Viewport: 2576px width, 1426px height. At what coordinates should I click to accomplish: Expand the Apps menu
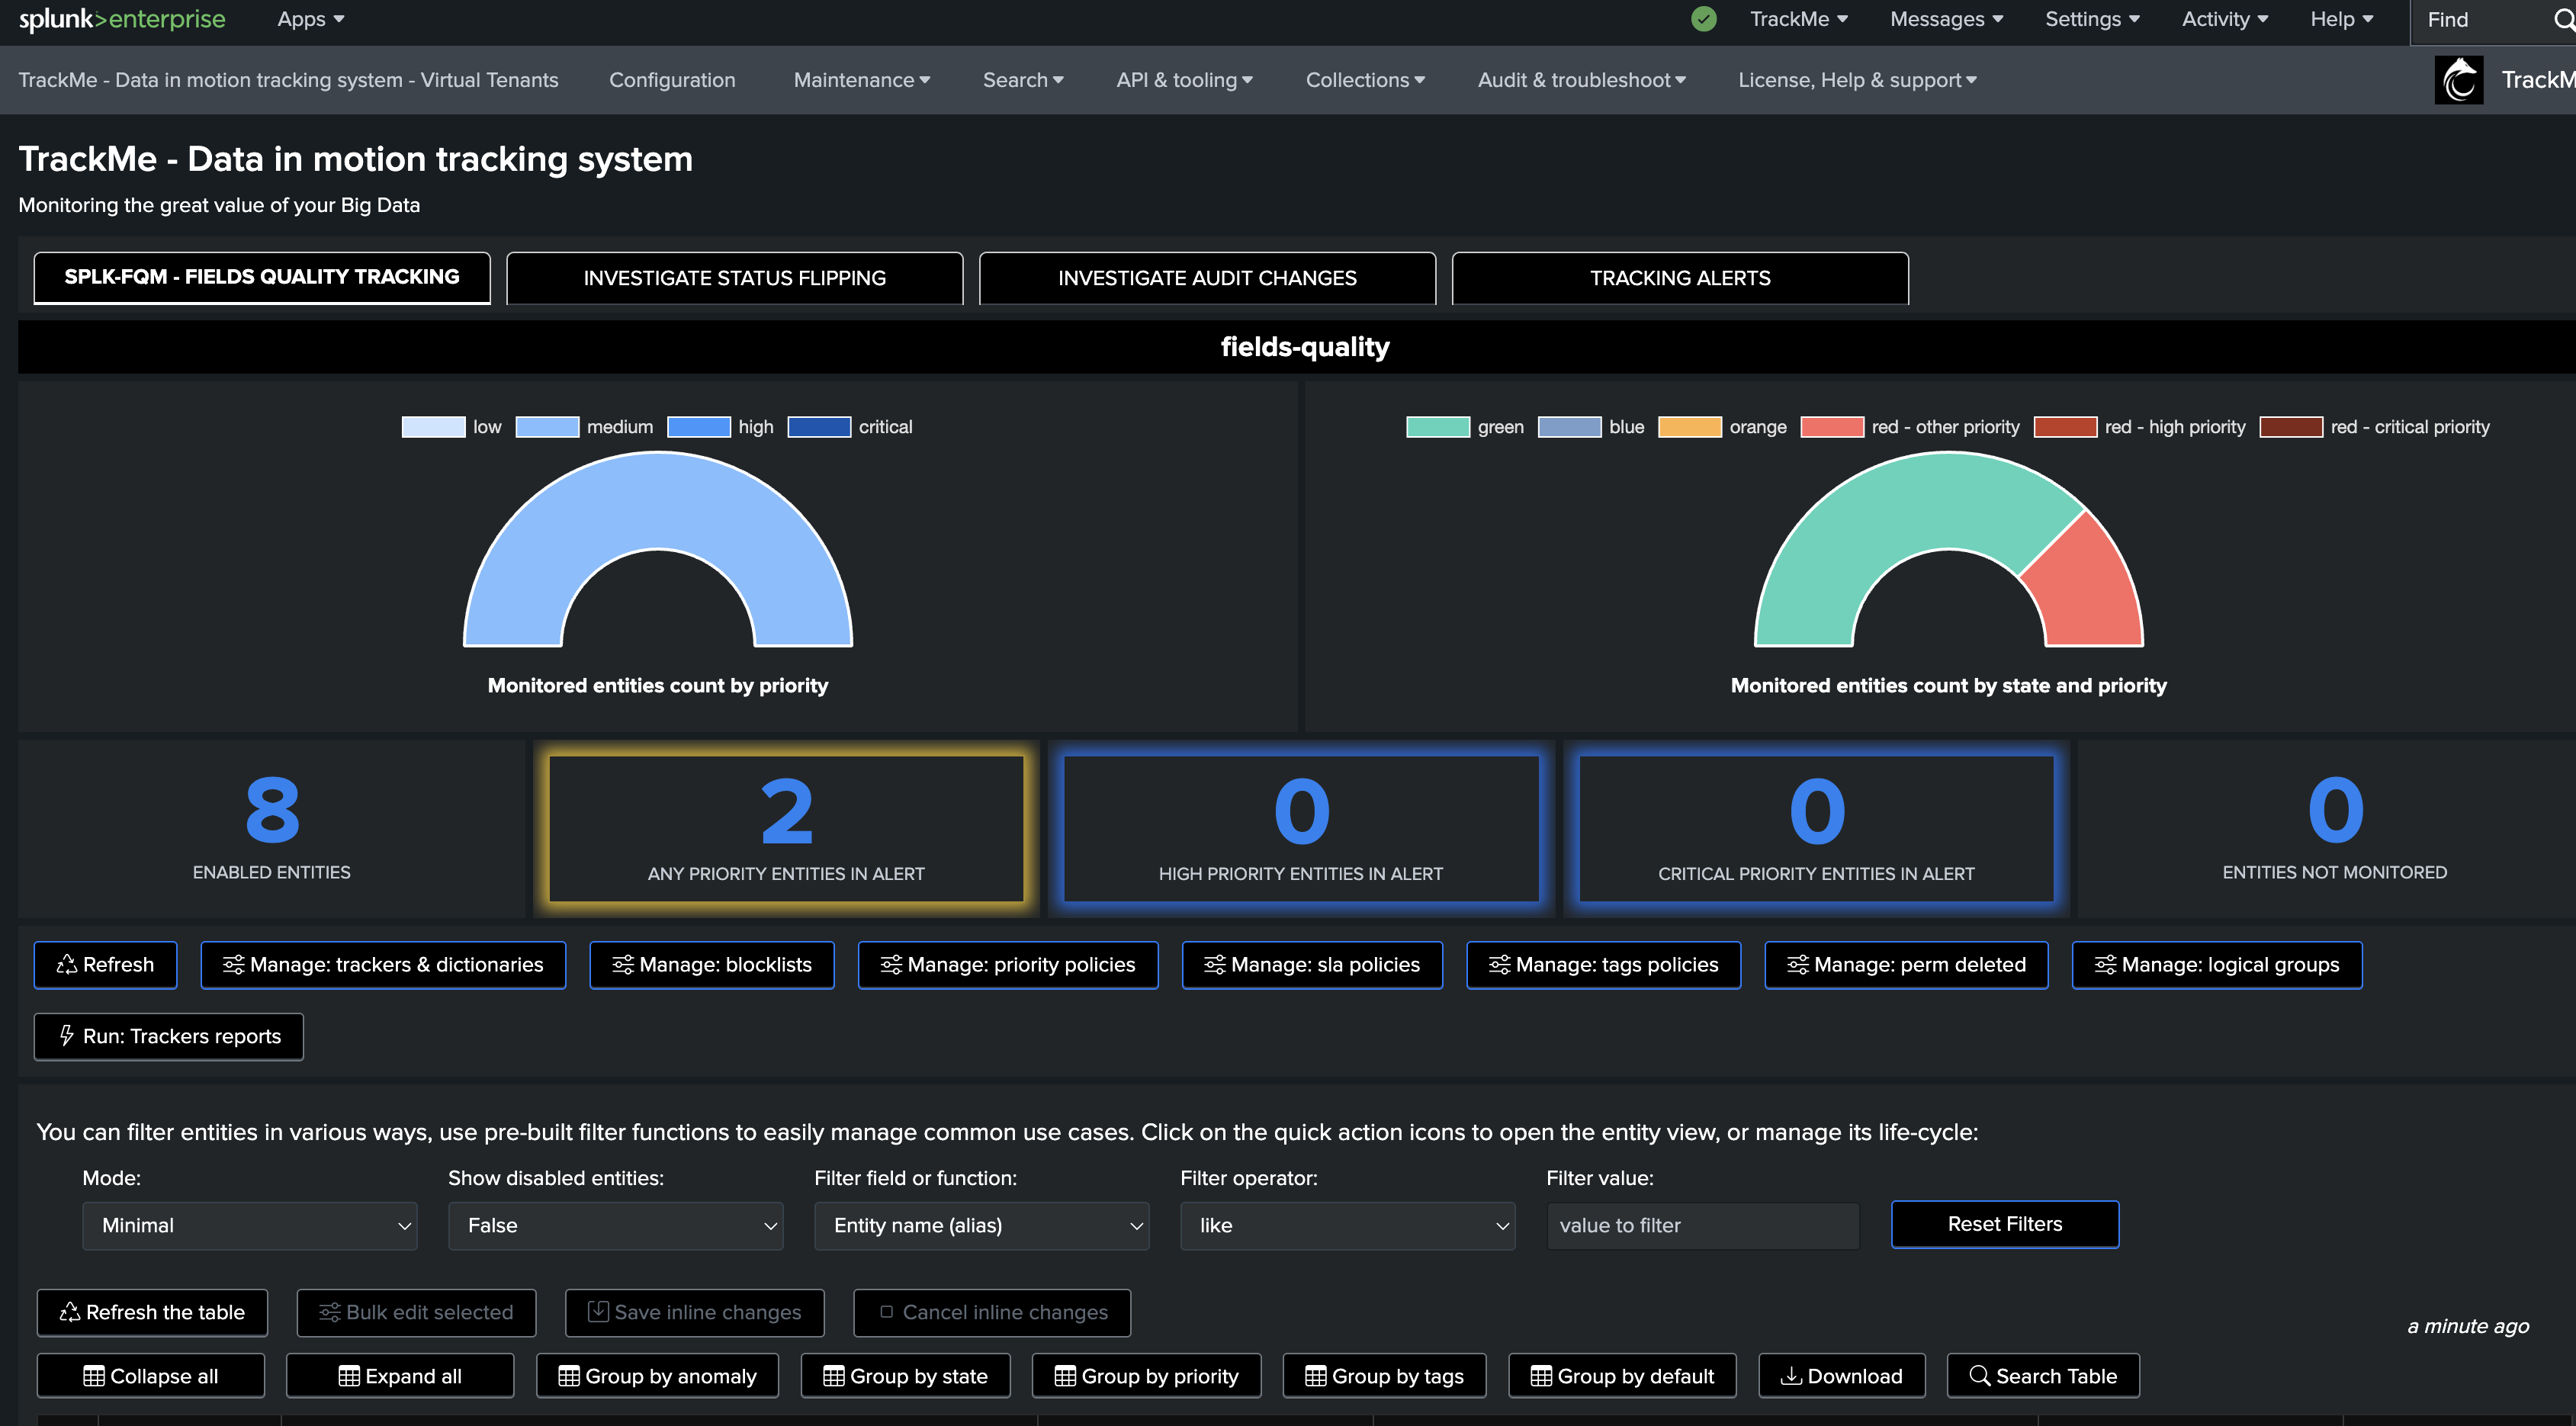tap(311, 19)
